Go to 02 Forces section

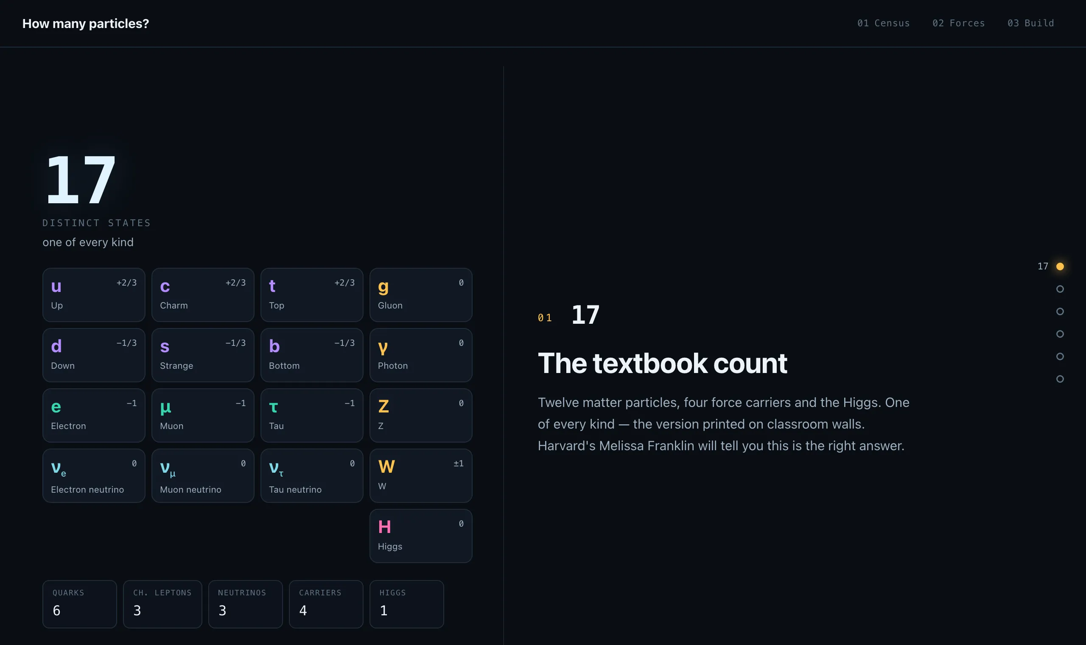pyautogui.click(x=958, y=23)
